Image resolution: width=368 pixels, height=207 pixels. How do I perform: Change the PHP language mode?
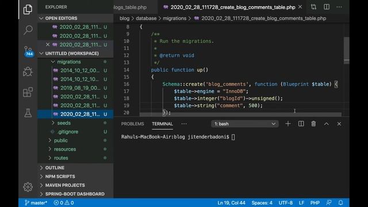click(x=315, y=203)
